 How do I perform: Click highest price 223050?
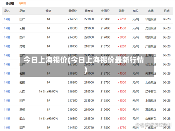(89, 19)
